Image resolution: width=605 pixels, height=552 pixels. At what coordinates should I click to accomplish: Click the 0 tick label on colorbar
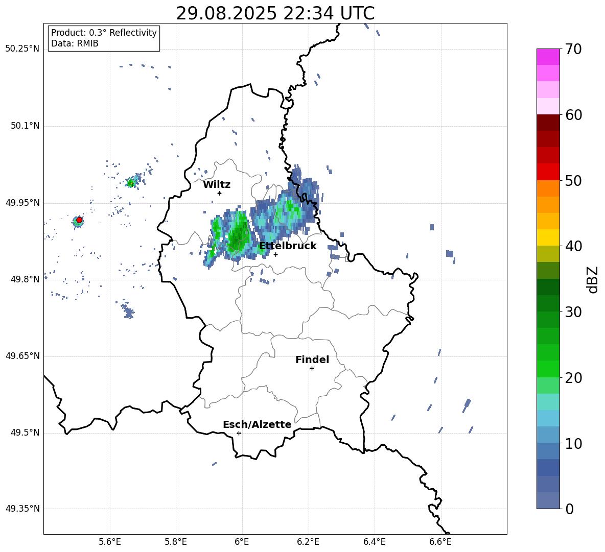click(569, 509)
